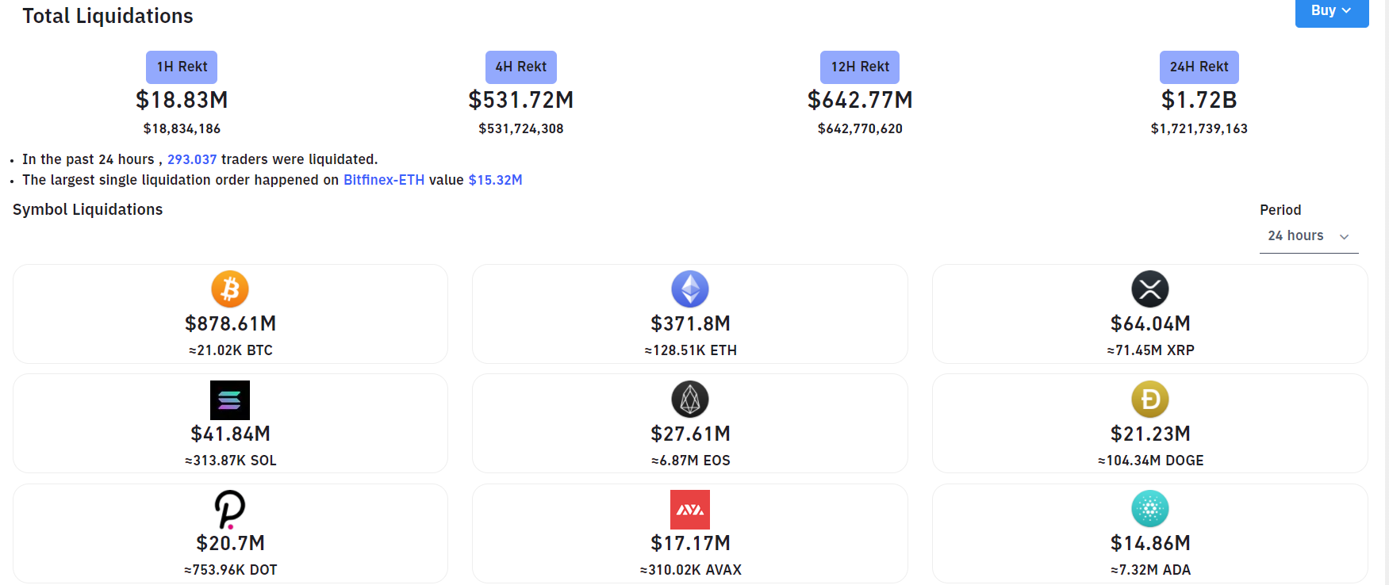Expand the Period 24 hours dropdown
This screenshot has height=585, width=1389.
tap(1309, 236)
